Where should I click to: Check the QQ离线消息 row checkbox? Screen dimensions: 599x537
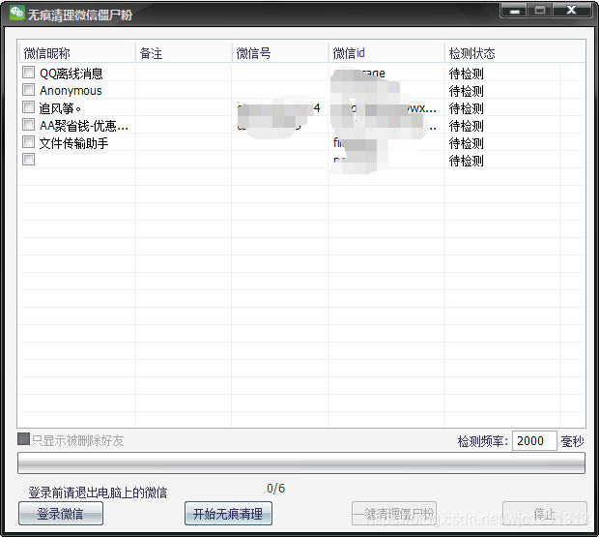pos(28,72)
